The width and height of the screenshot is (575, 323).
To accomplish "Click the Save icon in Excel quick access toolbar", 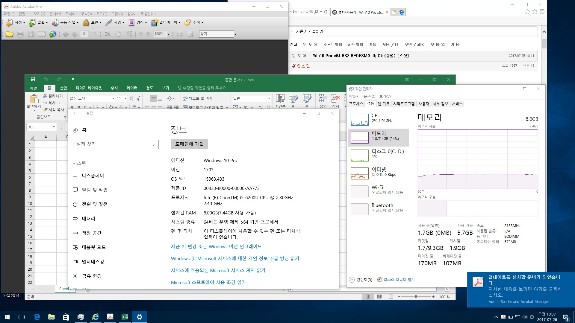I will click(x=33, y=79).
